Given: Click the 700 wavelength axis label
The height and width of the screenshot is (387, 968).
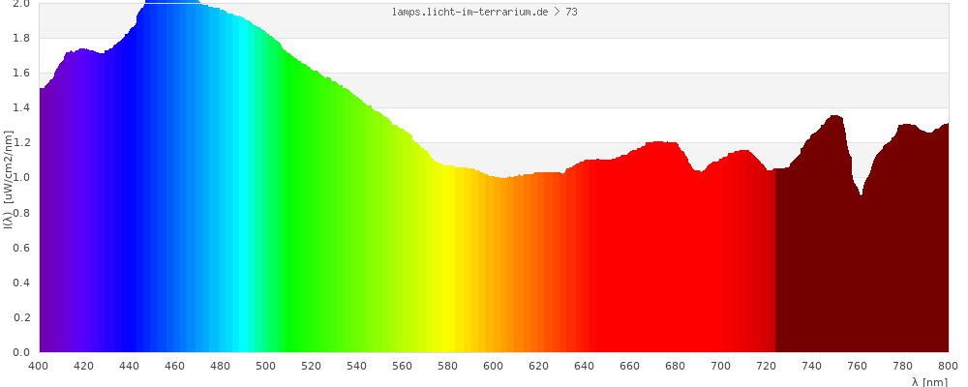Looking at the screenshot, I should tap(721, 366).
